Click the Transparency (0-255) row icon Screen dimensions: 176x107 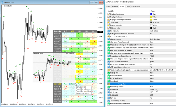click(x=108, y=101)
